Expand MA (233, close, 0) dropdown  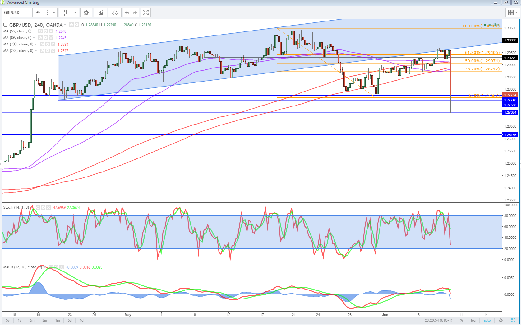pos(36,51)
